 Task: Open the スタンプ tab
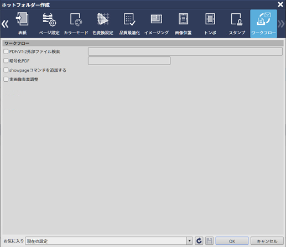coord(237,24)
